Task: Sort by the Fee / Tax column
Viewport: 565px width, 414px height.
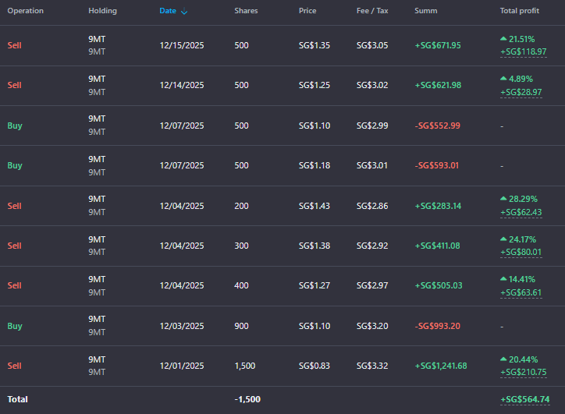Action: pos(372,11)
